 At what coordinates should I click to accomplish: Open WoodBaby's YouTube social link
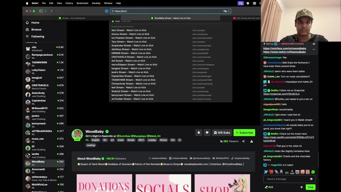coord(200,158)
